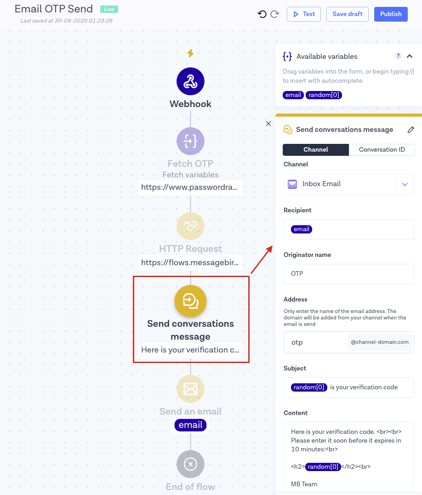Click the Send an email envelope icon
Image resolution: width=422 pixels, height=495 pixels.
point(190,389)
